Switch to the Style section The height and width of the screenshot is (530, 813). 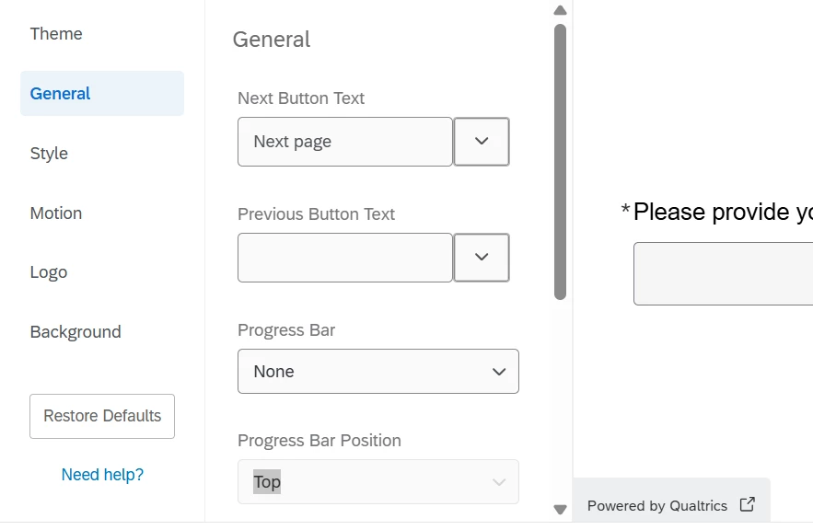click(49, 154)
